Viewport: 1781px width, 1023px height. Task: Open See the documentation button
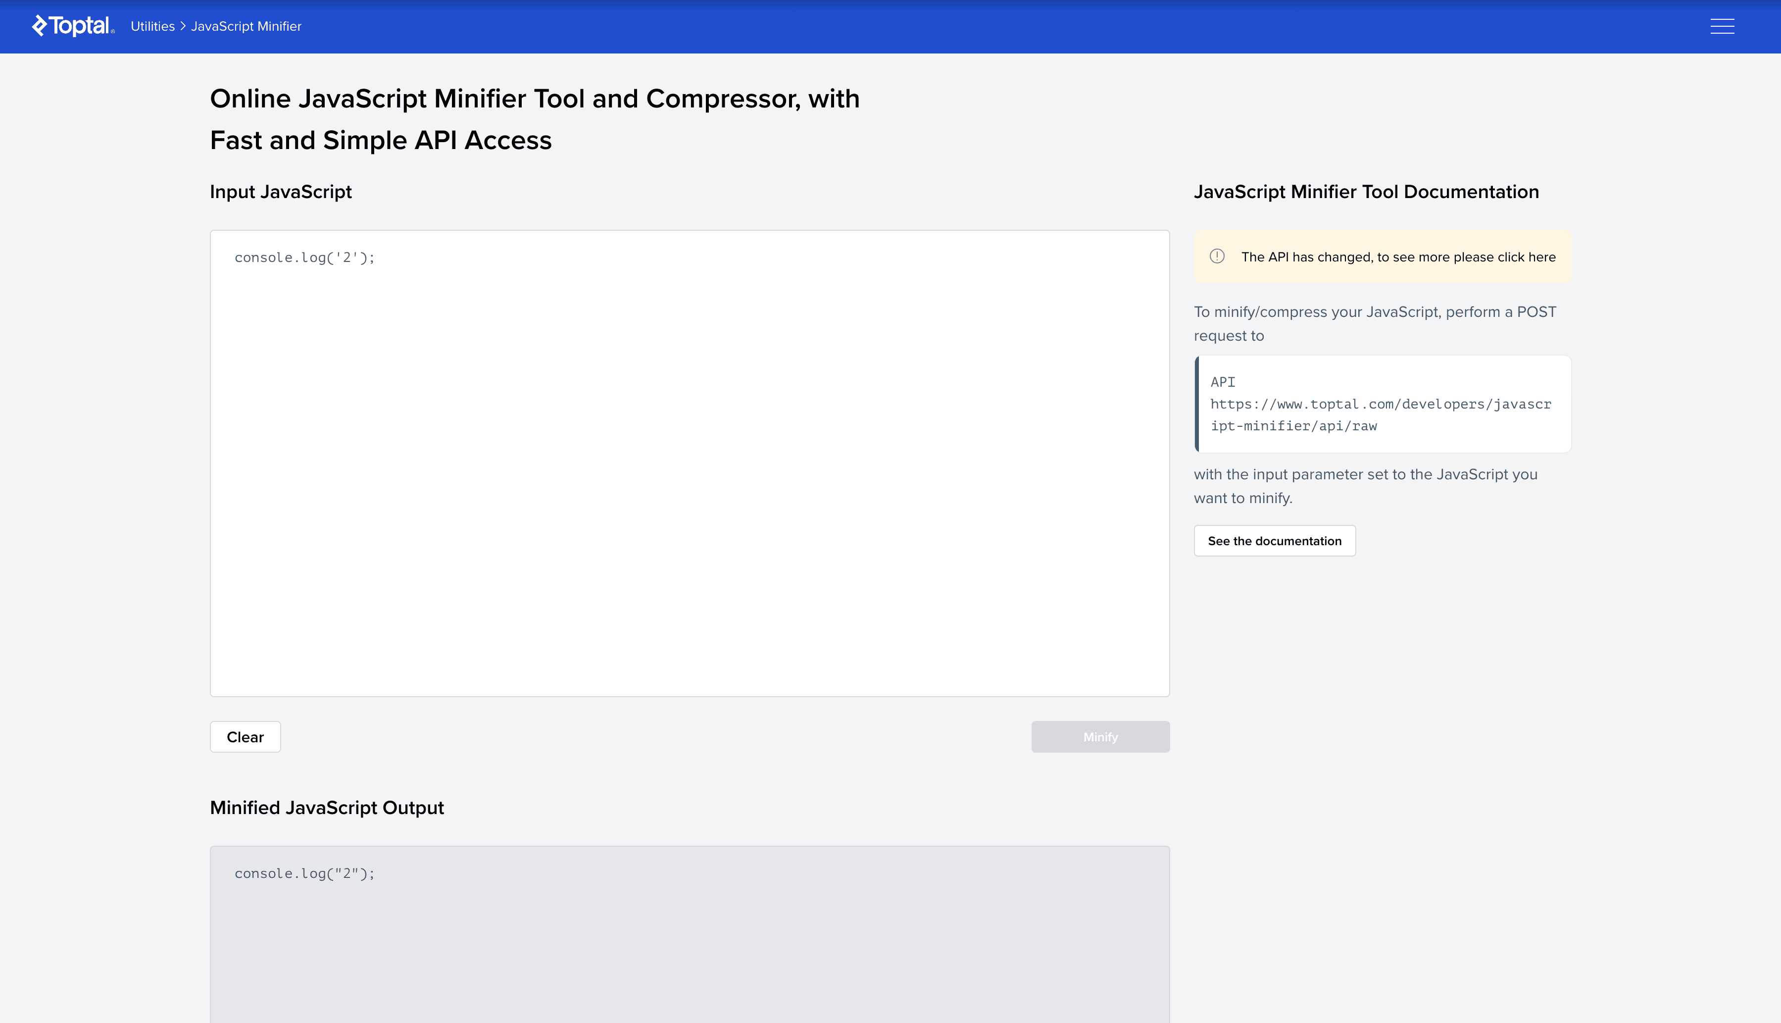(1275, 541)
